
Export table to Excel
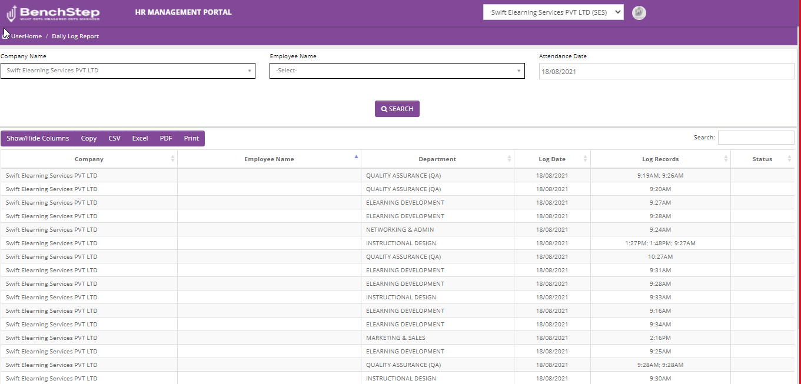(x=140, y=138)
